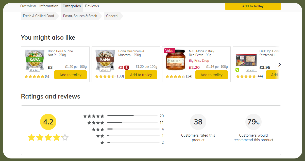Open Rana Mushroom & Mascarpone product image
Image resolution: width=305 pixels, height=161 pixels.
(x=105, y=60)
